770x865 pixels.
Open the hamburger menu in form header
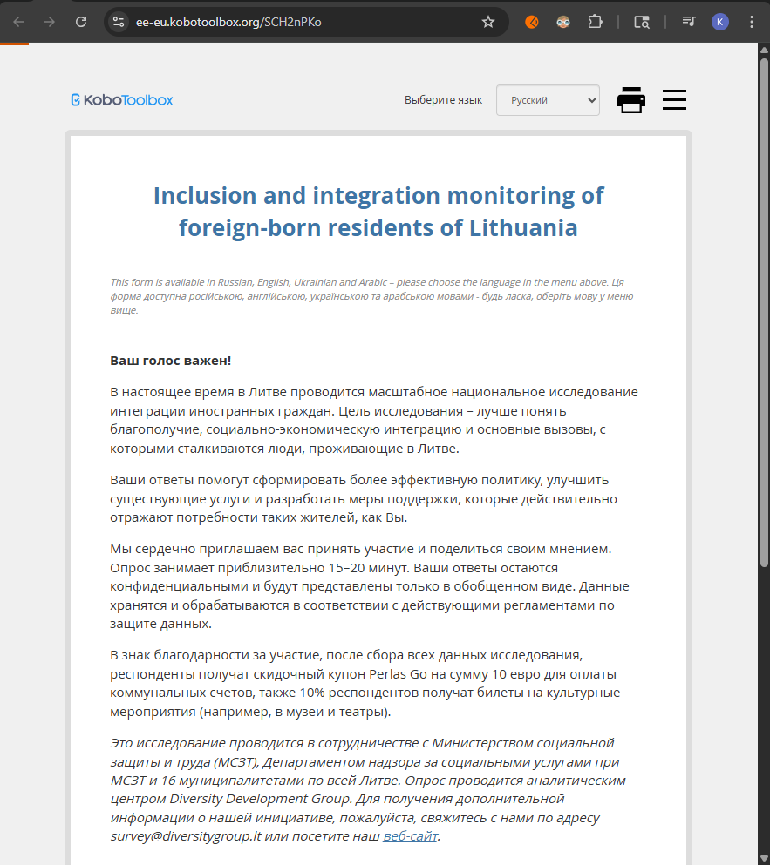pos(674,100)
